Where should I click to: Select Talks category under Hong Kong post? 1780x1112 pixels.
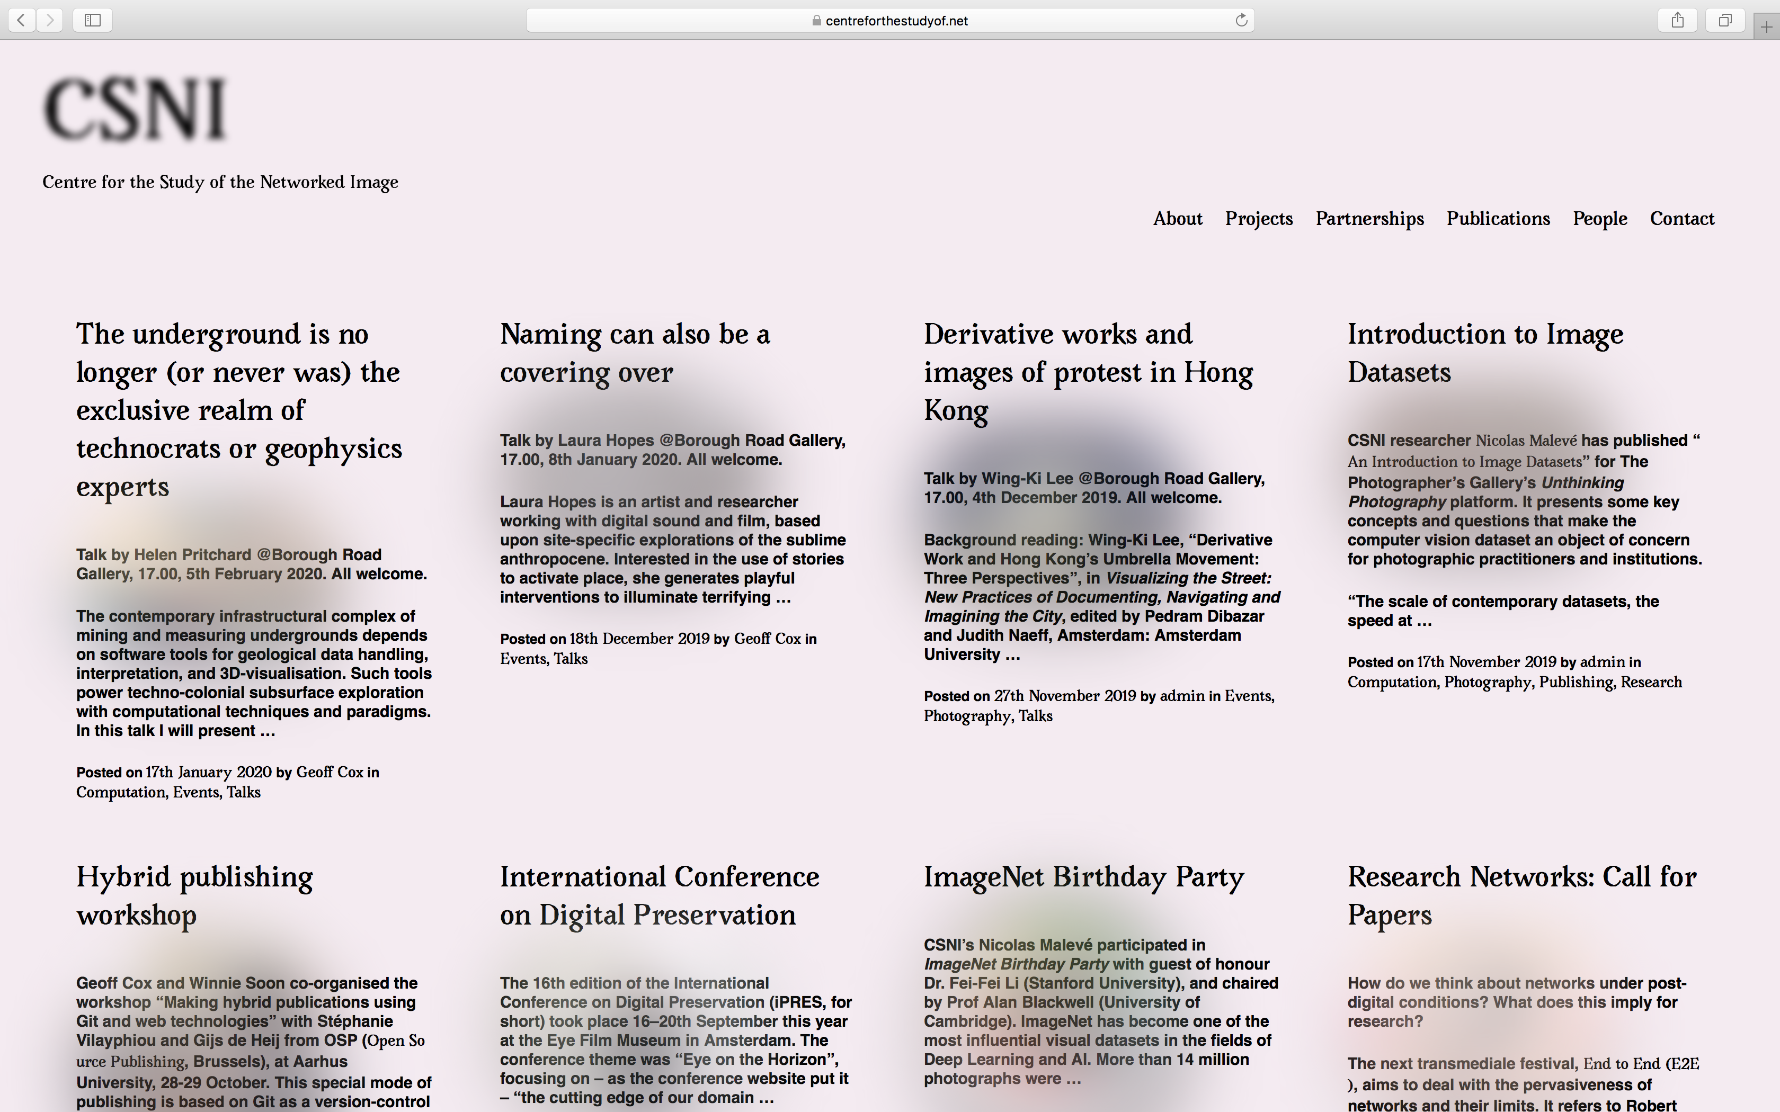click(x=1036, y=715)
